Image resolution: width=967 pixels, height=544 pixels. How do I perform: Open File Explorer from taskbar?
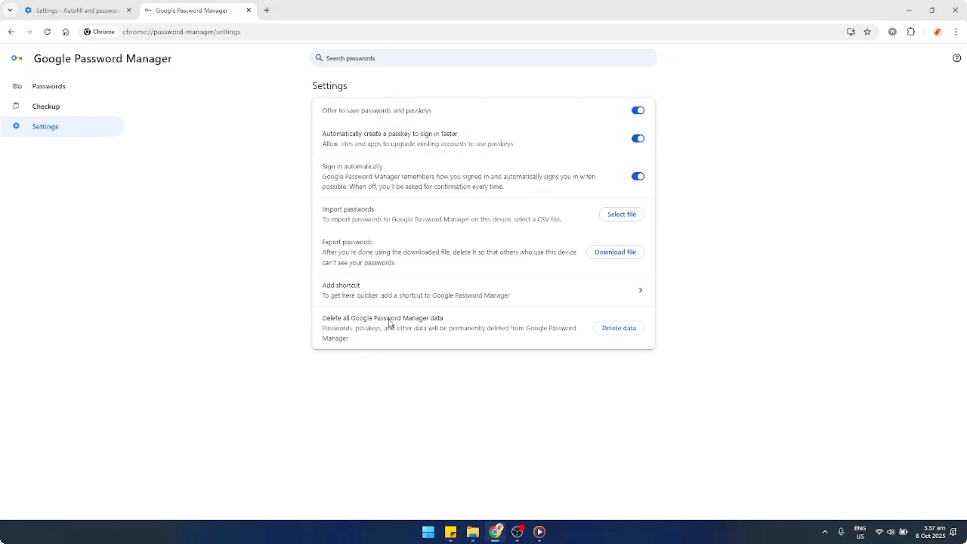tap(473, 532)
